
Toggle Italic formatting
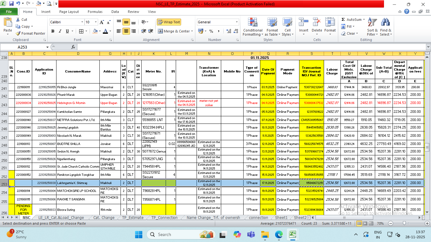pos(60,31)
